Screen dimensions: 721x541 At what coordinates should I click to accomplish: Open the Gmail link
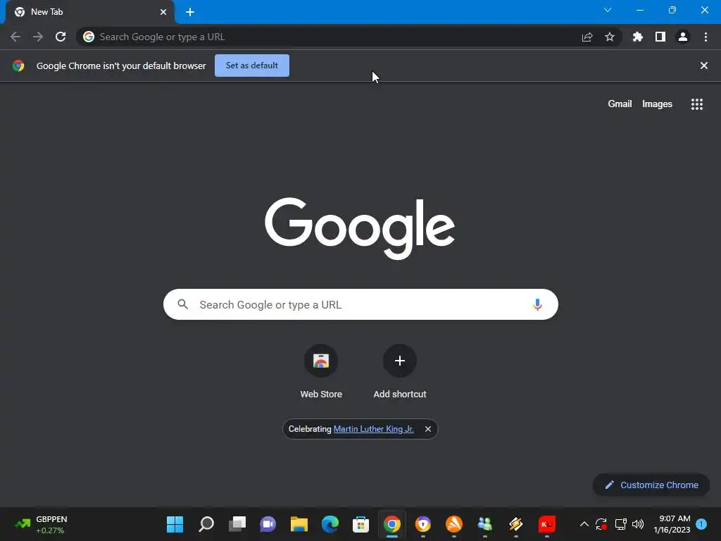coord(620,104)
